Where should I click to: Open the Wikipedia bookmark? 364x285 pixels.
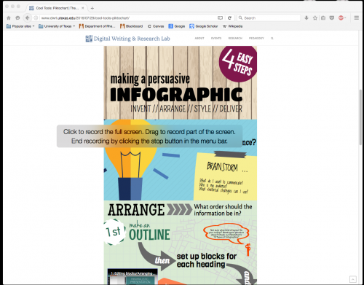tap(232, 26)
